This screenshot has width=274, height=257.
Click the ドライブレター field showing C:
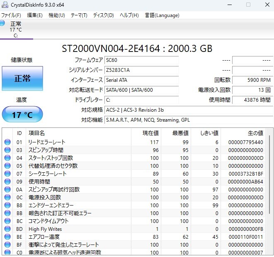pos(141,100)
